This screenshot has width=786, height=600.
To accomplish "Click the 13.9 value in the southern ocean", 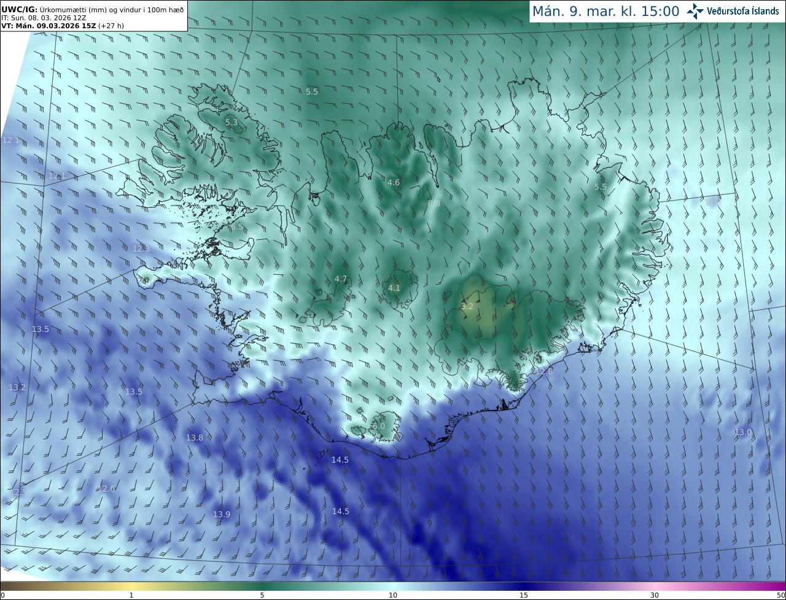I will (222, 514).
